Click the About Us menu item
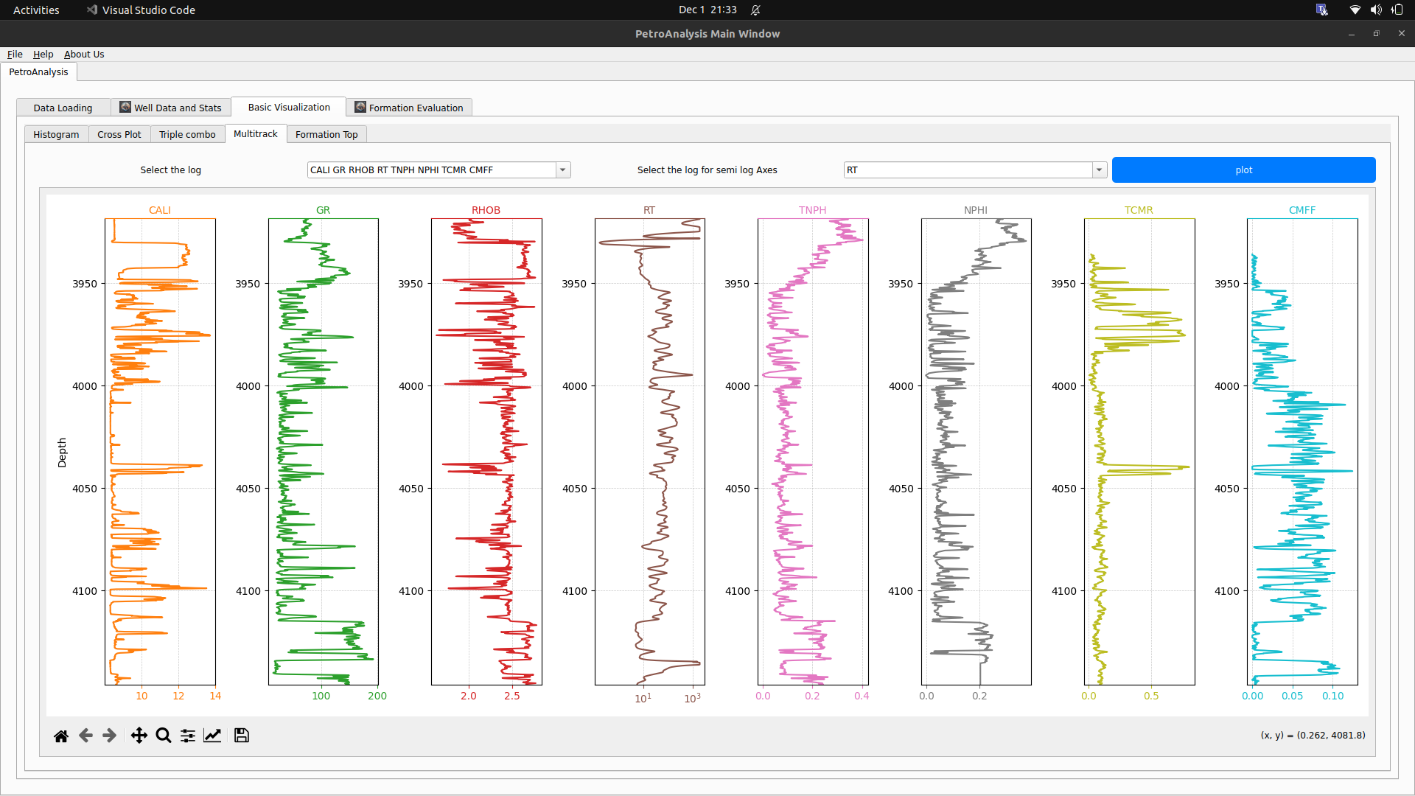1415x796 pixels. pos(83,54)
